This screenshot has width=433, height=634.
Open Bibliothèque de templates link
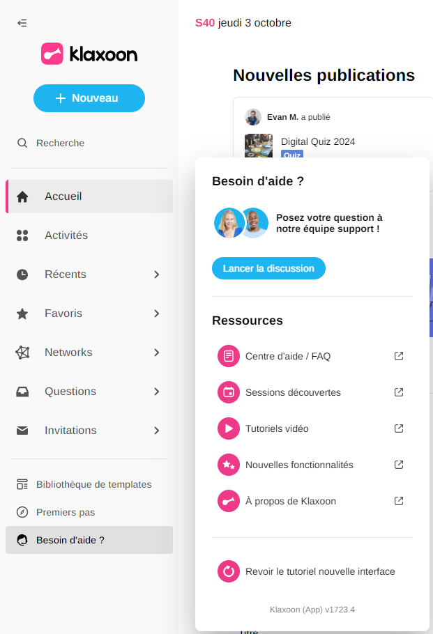click(x=93, y=484)
